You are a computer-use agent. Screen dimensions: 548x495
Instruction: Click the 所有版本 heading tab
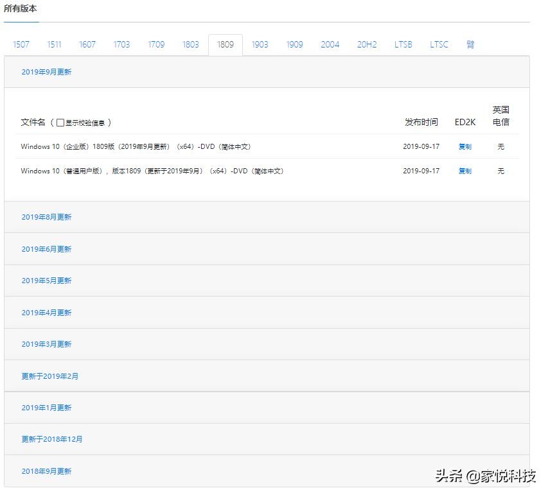[21, 9]
